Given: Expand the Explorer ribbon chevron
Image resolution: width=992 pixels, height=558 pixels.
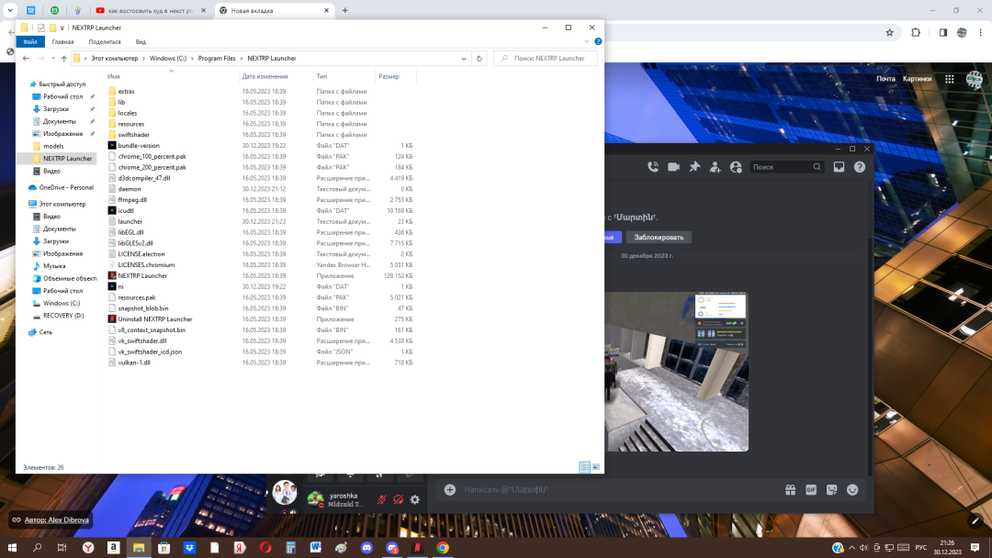Looking at the screenshot, I should coord(586,41).
